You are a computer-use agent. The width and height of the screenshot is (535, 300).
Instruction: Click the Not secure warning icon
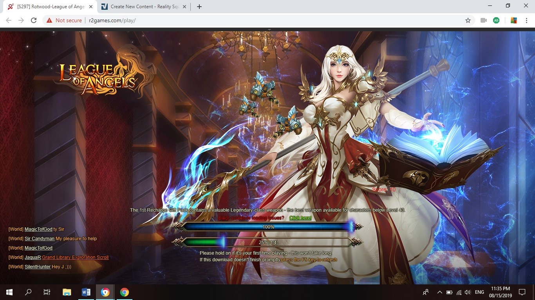[49, 20]
